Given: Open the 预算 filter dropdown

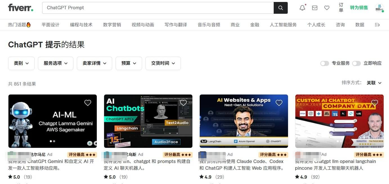Looking at the screenshot, I should point(129,63).
